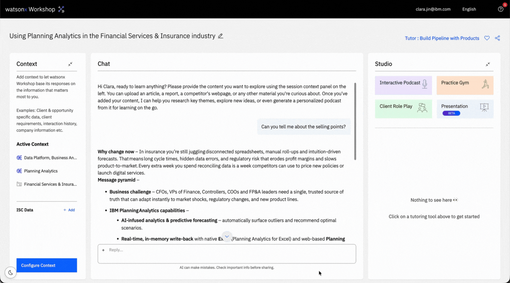The width and height of the screenshot is (510, 283).
Task: Click the Interactive Podcast microphone icon
Action: tap(425, 84)
